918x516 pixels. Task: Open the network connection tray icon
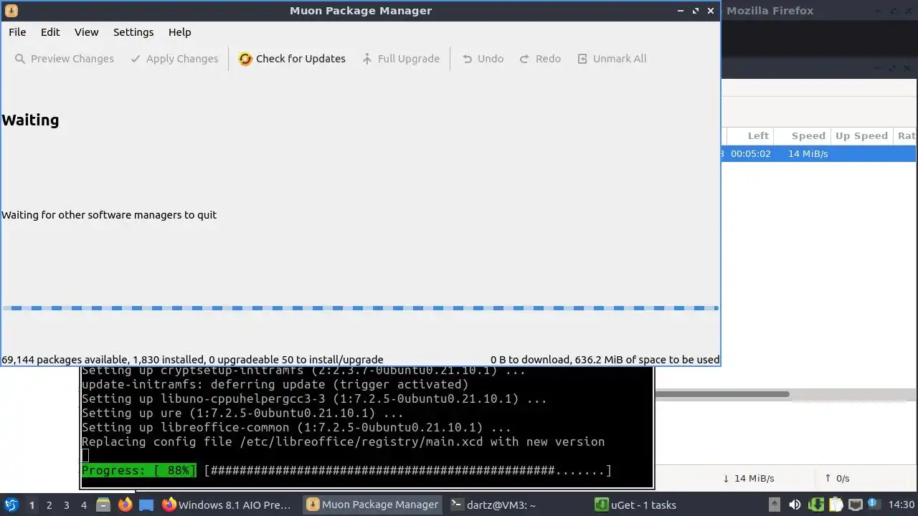pyautogui.click(x=855, y=505)
